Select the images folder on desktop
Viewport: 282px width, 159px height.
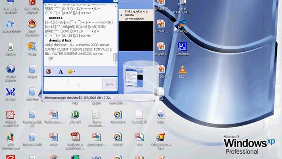tap(32, 72)
